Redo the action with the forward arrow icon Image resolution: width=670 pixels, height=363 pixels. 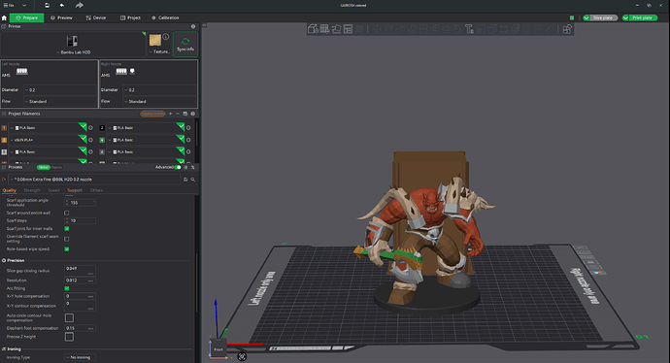tap(79, 6)
